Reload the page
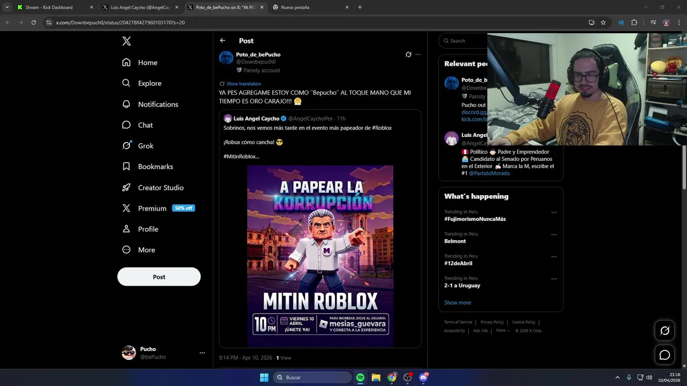 [x=33, y=23]
